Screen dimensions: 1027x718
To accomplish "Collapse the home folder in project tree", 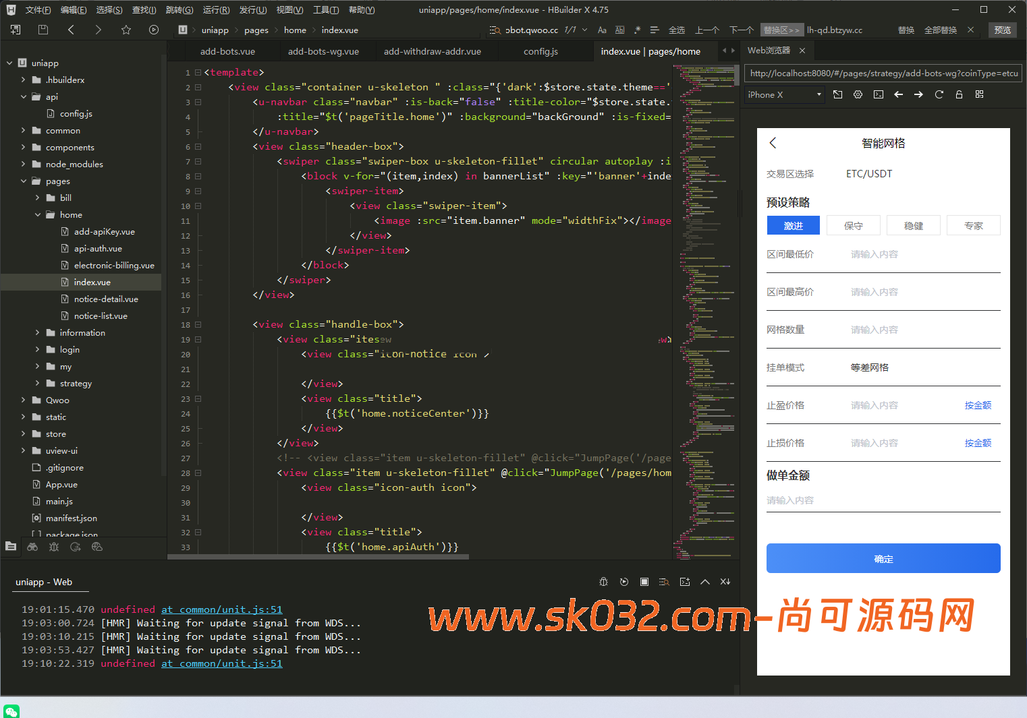I will point(38,214).
